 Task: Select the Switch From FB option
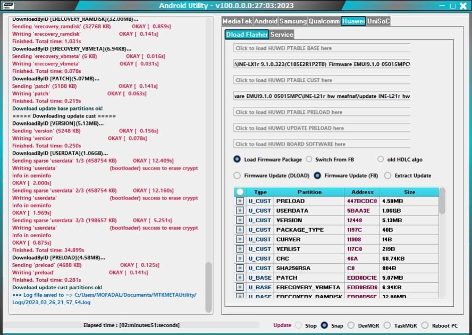click(308, 160)
